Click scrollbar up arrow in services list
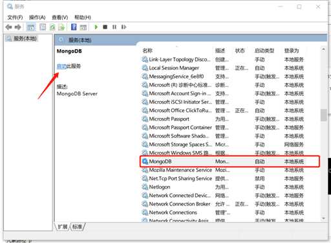This screenshot has width=331, height=243. 323,49
